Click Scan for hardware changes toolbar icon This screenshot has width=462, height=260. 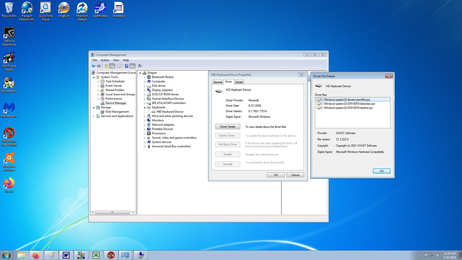140,66
